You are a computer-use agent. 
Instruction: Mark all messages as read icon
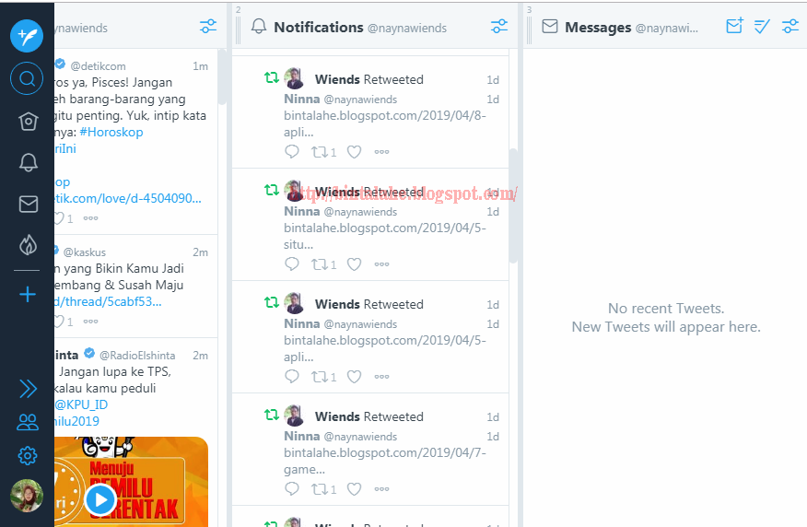pos(762,26)
